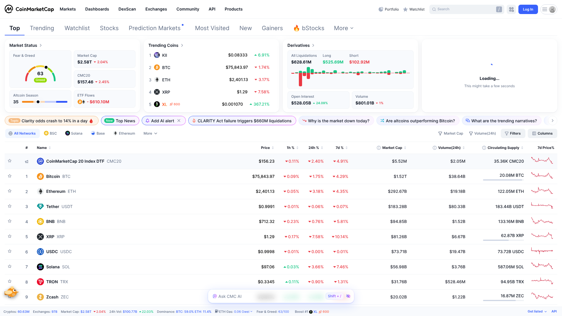Sort table by Price column

click(x=267, y=148)
